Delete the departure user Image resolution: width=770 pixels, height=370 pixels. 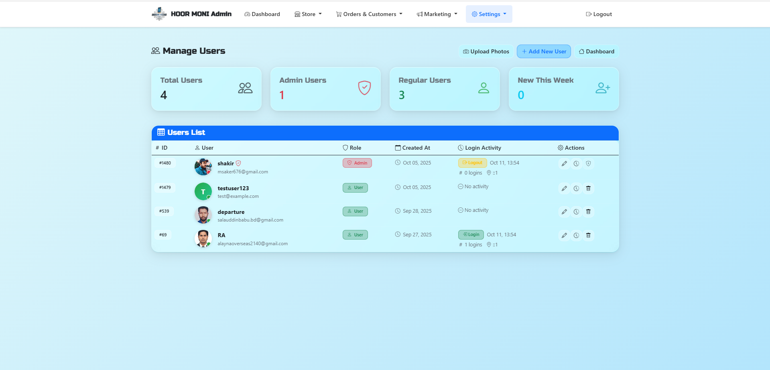(588, 211)
